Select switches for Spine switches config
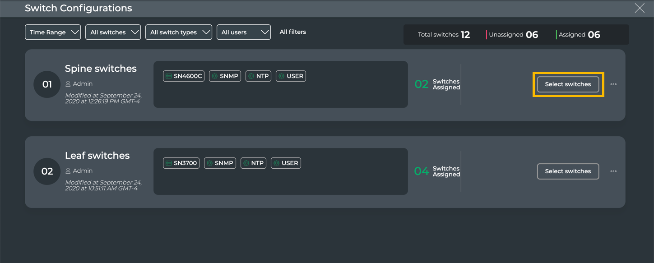The height and width of the screenshot is (263, 654). coord(568,84)
